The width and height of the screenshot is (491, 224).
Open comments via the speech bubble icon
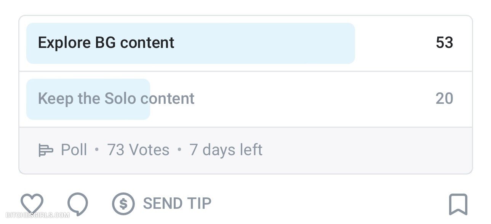coord(78,203)
